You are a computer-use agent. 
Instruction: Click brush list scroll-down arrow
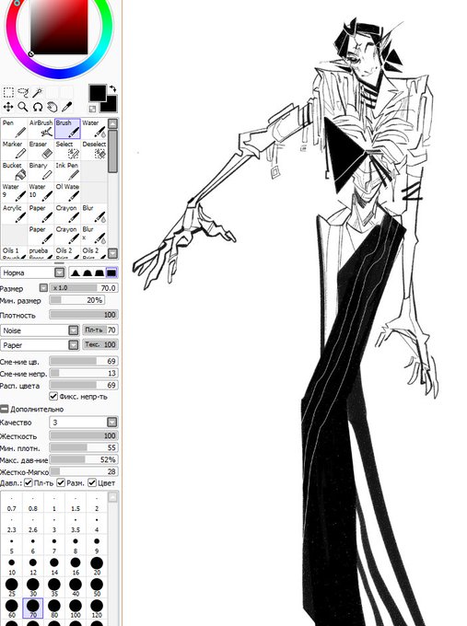(x=113, y=253)
